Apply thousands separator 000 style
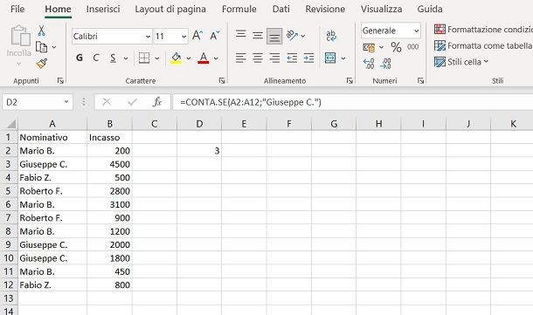Viewport: 533px width, 315px height. (412, 47)
